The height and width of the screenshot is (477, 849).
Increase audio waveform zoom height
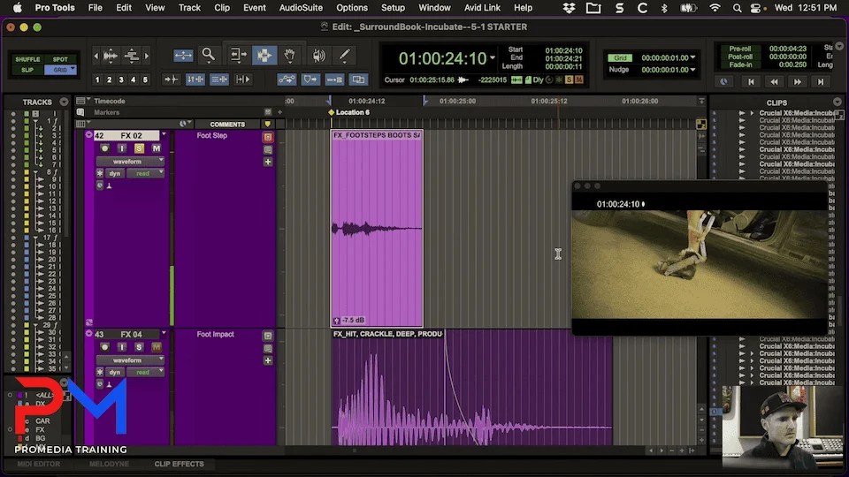[111, 55]
